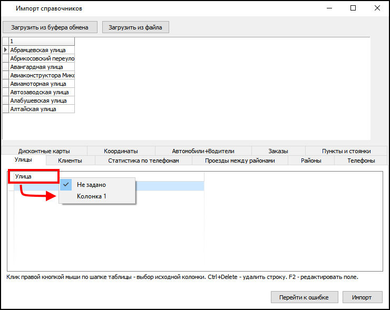Select 'Колонка 1' in context menu
The height and width of the screenshot is (310, 390).
tap(92, 196)
